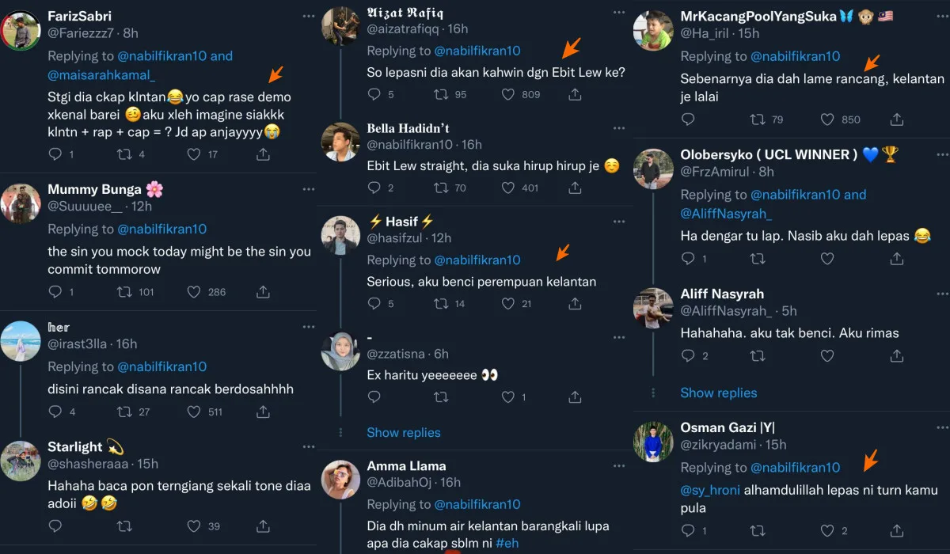Screen dimensions: 950x554
Task: Retweet Bella Hadidn't's Ebit Lew reply
Action: 441,188
